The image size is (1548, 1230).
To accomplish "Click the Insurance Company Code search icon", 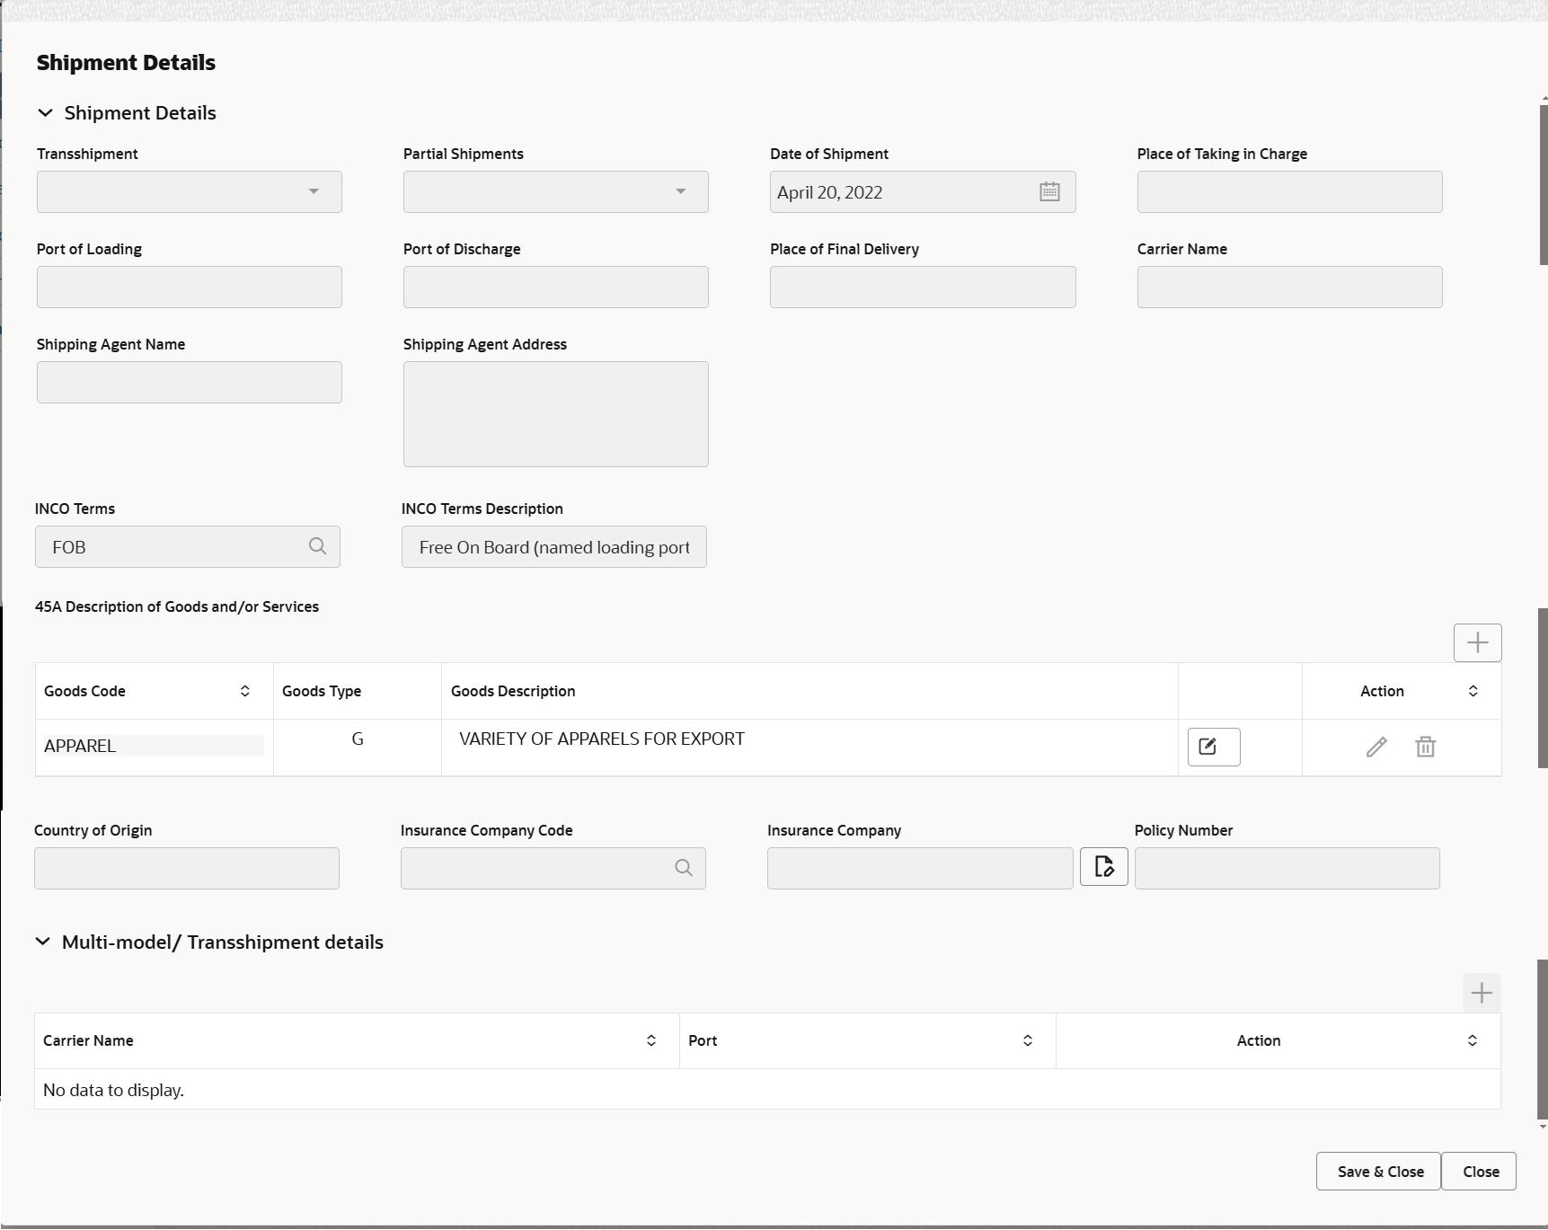I will [x=683, y=868].
